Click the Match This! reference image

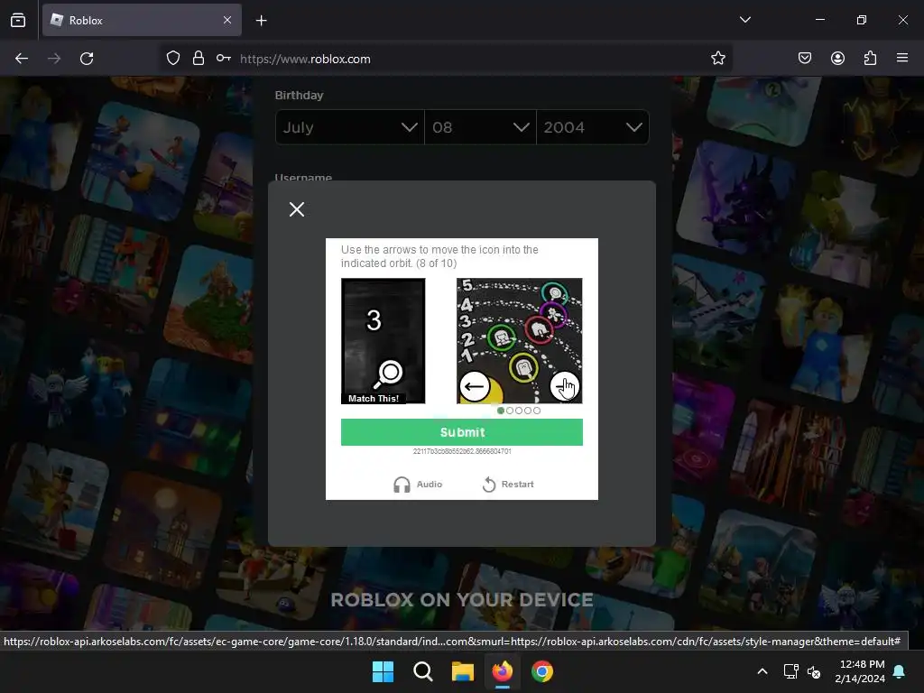(x=383, y=341)
